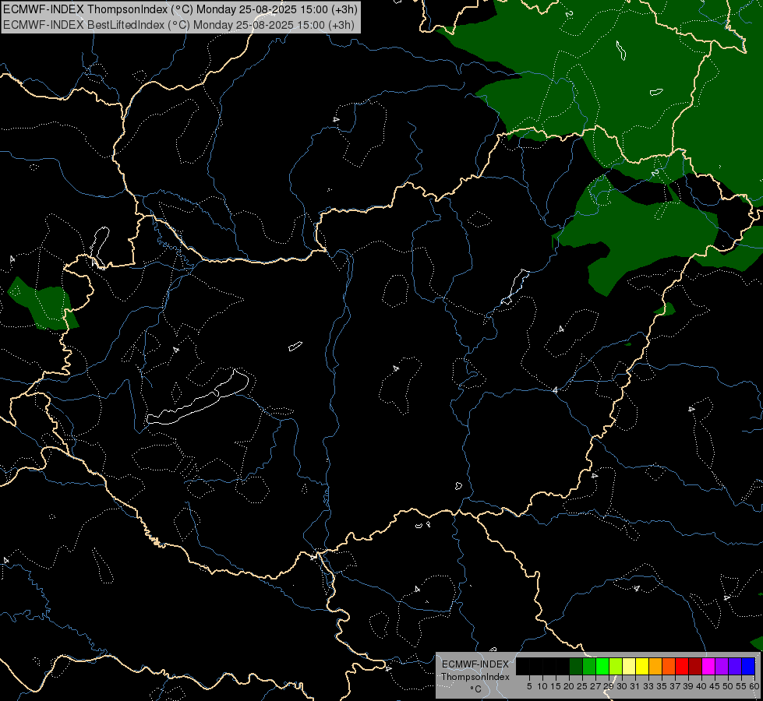Select the dark green 20-25 legend swatch

(x=576, y=666)
